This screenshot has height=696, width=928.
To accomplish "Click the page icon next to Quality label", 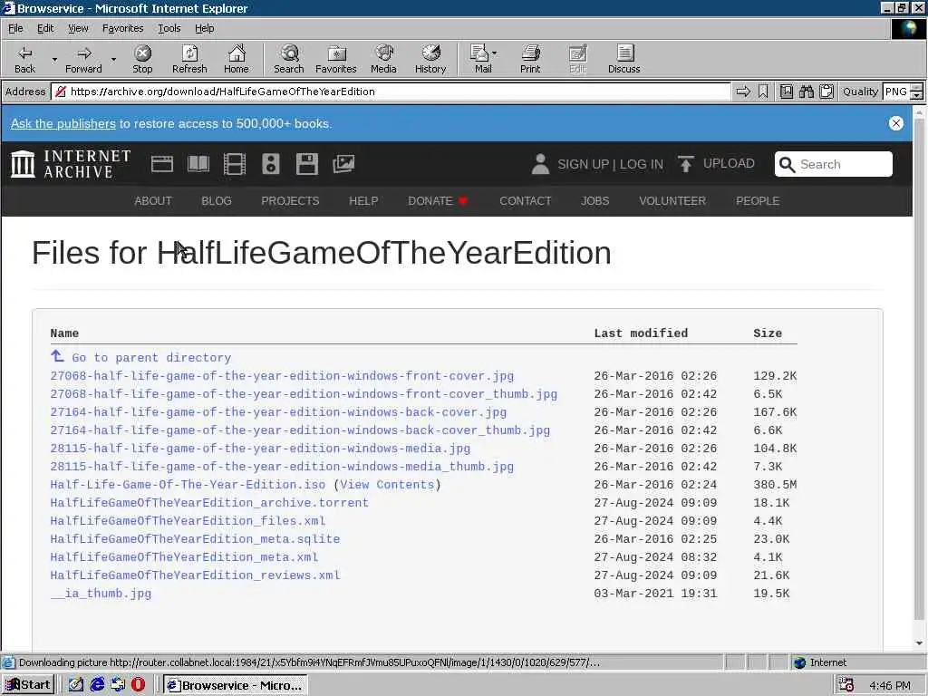I will pos(787,92).
